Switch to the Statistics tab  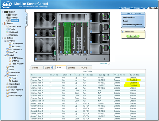point(71,68)
